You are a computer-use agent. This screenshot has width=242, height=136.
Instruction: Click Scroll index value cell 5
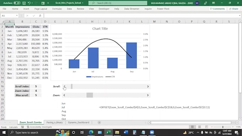(36, 86)
